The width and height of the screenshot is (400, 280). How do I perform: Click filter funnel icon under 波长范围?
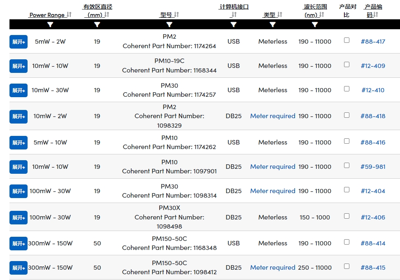[x=315, y=25]
